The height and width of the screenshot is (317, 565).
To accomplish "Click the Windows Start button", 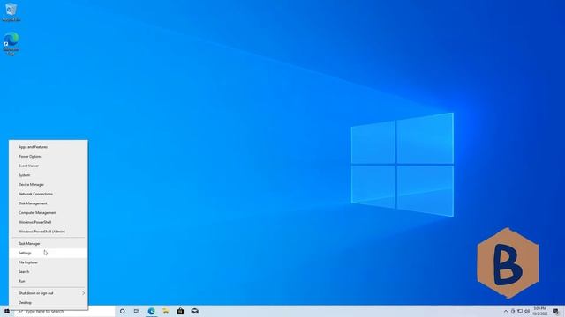I will click(x=7, y=311).
